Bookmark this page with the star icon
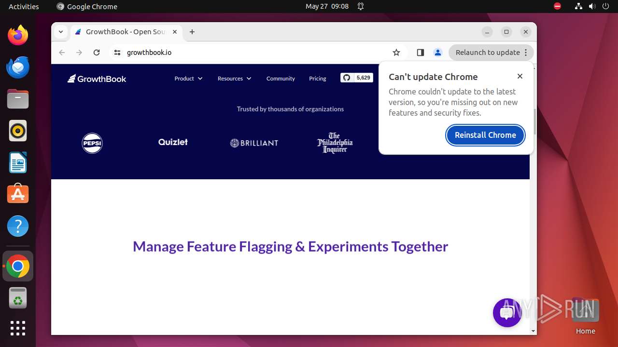This screenshot has height=347, width=618. (396, 53)
